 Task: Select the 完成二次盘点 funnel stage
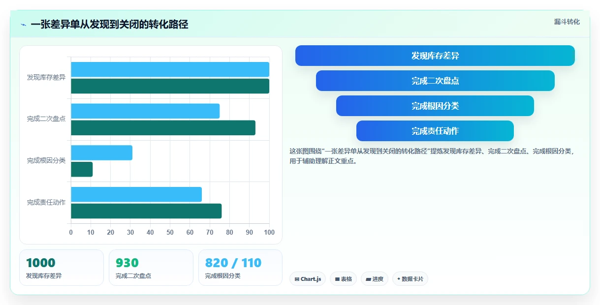435,81
